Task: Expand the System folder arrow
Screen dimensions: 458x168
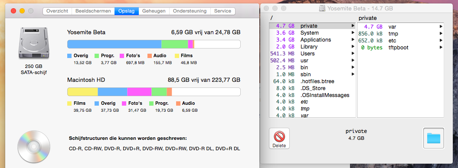Action: pos(353,33)
